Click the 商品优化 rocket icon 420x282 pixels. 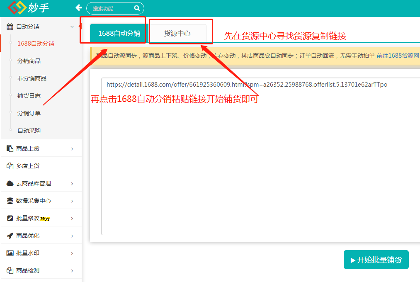[10, 236]
